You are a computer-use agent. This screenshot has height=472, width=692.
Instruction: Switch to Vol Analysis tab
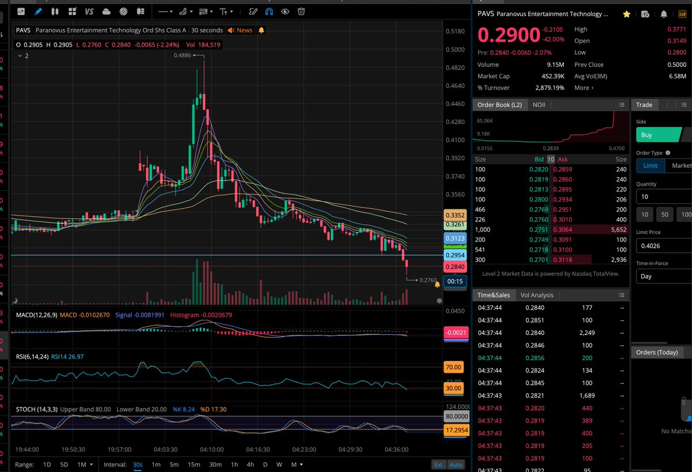click(537, 294)
